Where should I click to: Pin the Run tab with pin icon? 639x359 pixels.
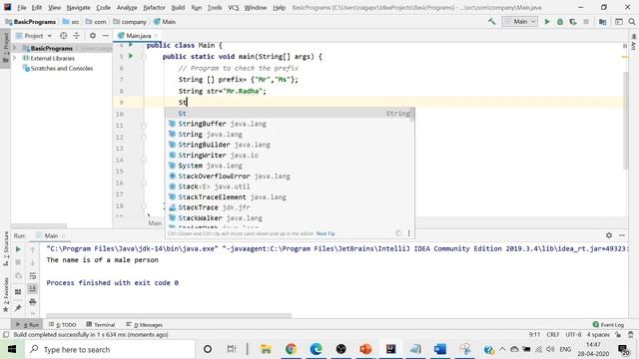coord(18,308)
